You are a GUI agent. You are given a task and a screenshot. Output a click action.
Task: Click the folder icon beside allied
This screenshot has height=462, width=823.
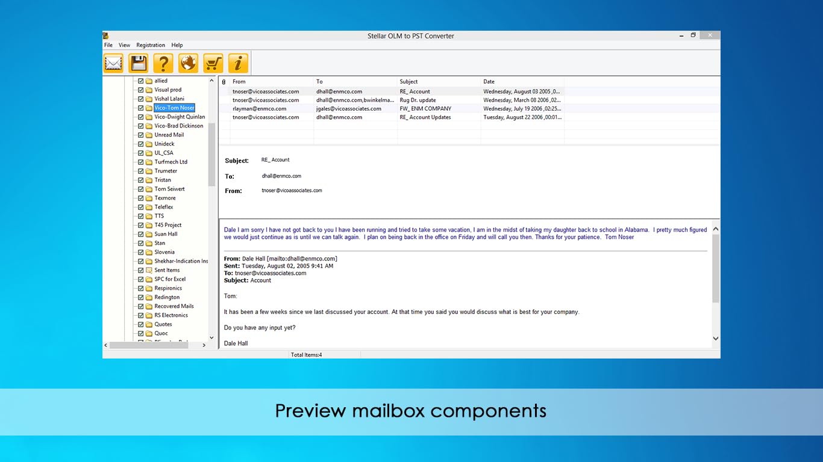coord(149,81)
